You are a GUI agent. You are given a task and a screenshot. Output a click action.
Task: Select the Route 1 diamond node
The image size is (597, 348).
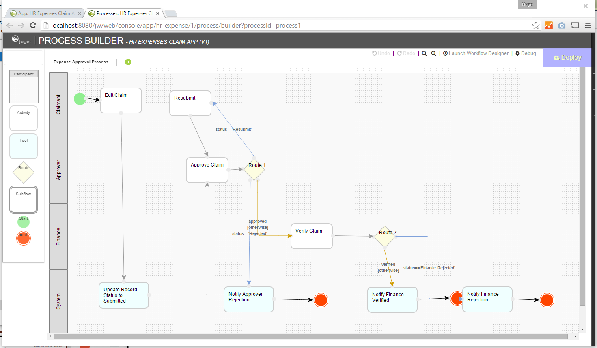[254, 170]
